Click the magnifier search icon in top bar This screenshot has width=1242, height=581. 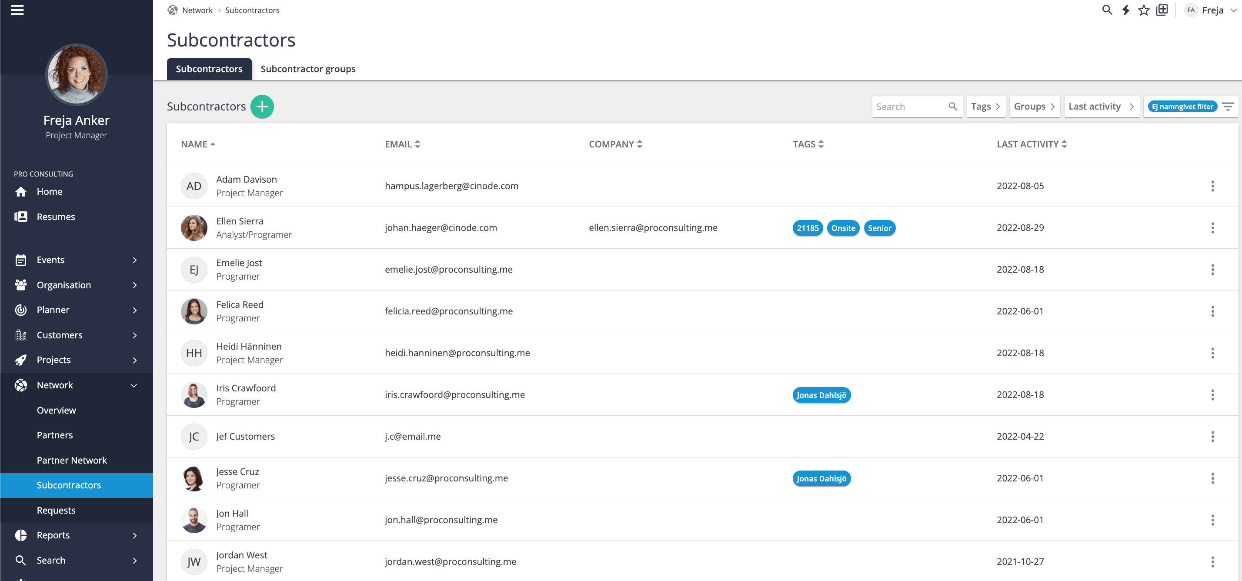(x=1107, y=10)
